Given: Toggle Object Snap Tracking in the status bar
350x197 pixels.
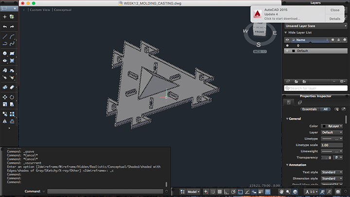Looking at the screenshot, I should click(x=247, y=192).
